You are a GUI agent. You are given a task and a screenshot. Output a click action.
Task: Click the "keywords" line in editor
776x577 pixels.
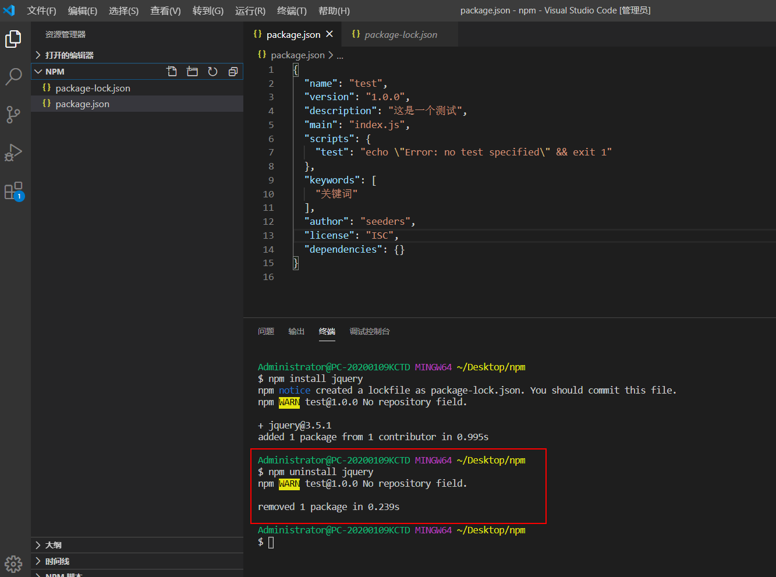[340, 180]
